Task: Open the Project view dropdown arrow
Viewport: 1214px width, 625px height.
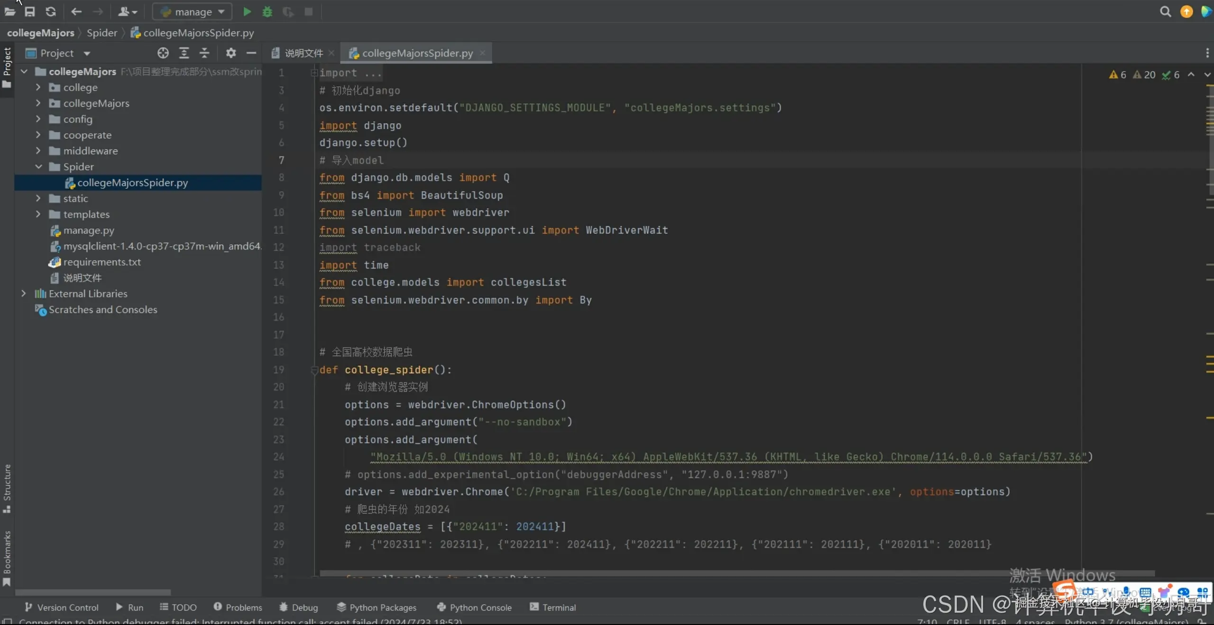Action: 87,54
